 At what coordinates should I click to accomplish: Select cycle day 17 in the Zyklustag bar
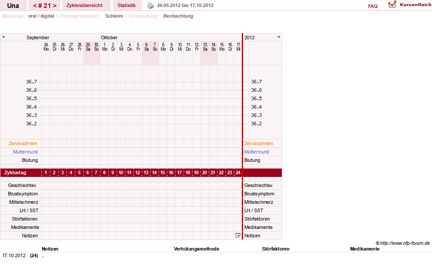coord(179,173)
